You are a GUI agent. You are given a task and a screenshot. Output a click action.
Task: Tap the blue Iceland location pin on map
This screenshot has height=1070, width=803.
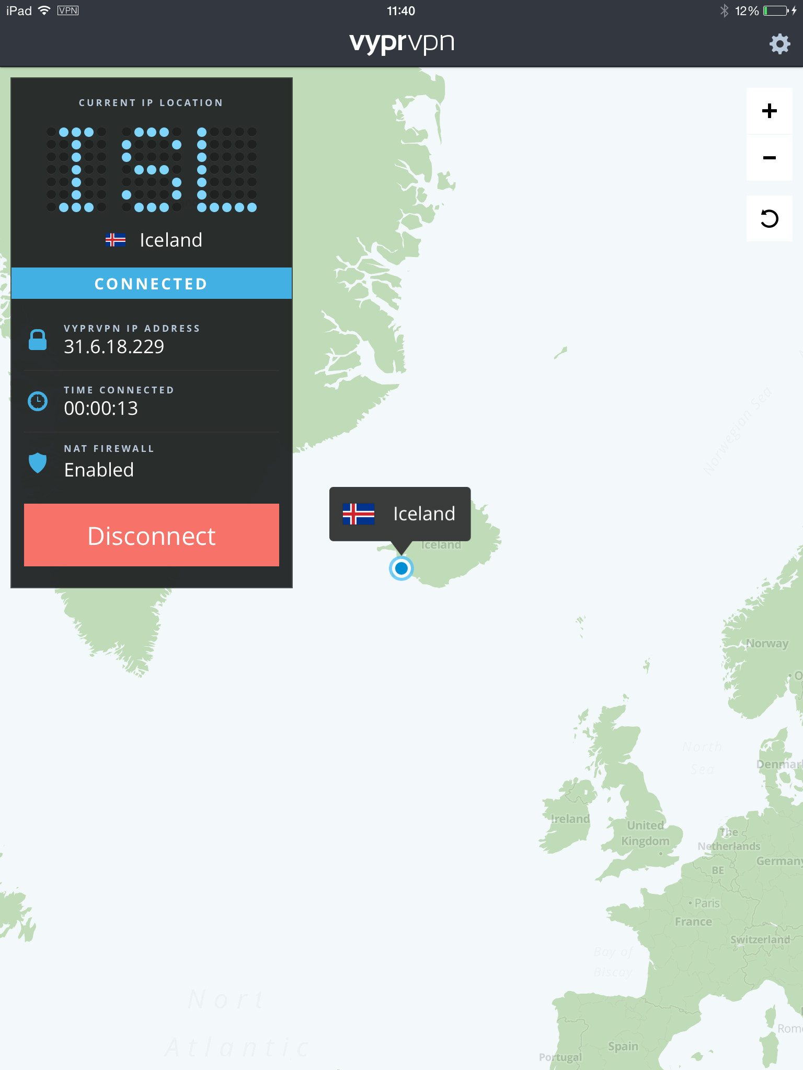401,568
